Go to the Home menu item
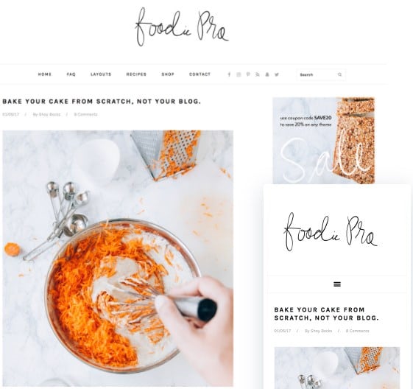The image size is (413, 389). coord(45,74)
